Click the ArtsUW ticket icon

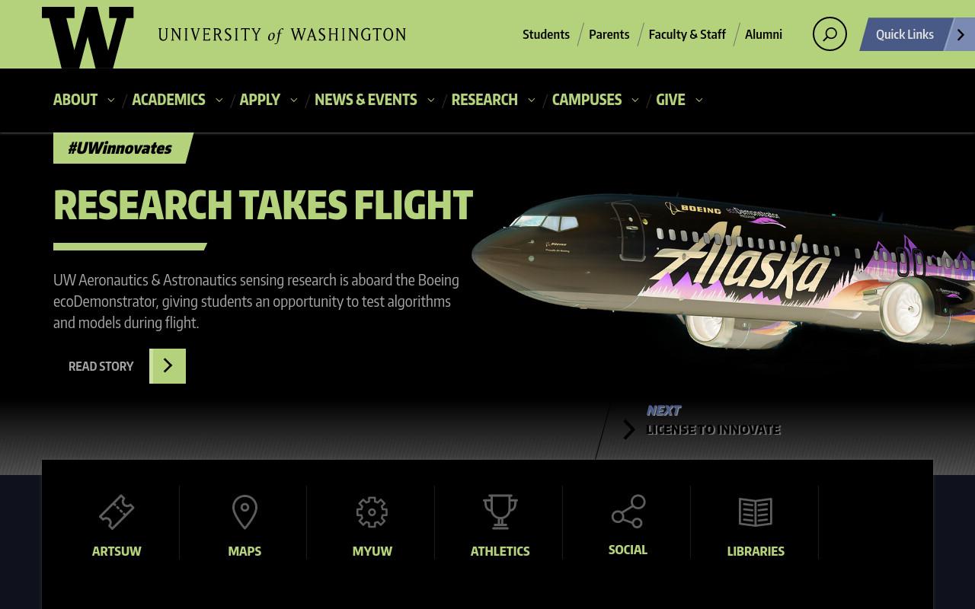click(x=117, y=512)
